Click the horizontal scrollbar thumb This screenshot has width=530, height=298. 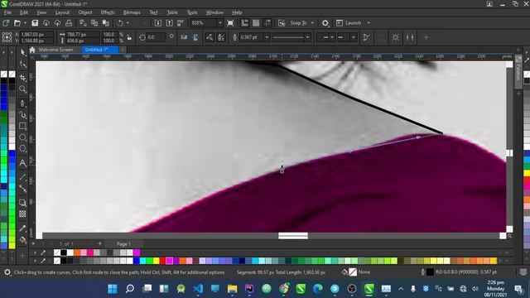293,235
